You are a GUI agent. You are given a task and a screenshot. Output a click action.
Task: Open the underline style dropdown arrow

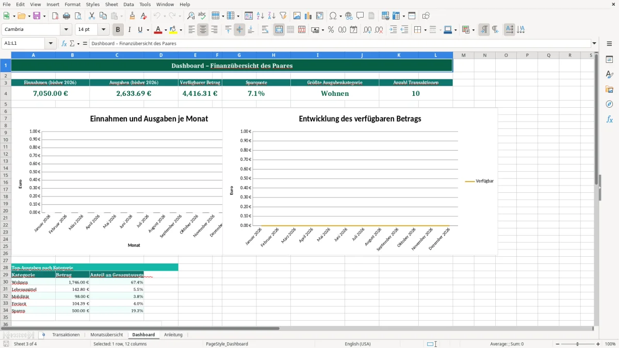(148, 30)
